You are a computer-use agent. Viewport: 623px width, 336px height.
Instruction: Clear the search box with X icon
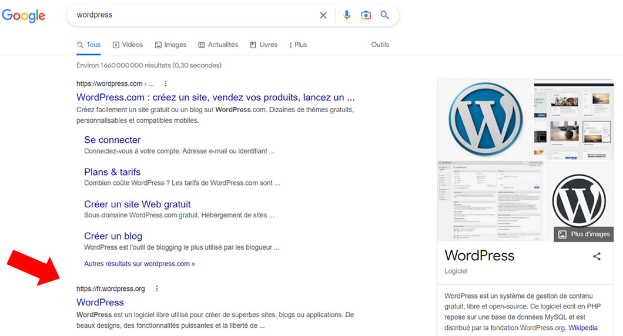click(x=323, y=15)
